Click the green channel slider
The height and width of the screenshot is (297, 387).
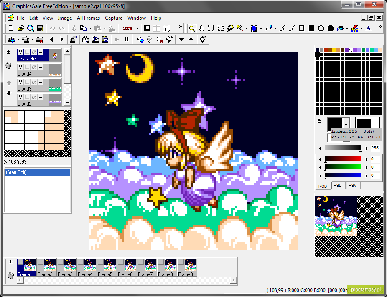(343, 167)
